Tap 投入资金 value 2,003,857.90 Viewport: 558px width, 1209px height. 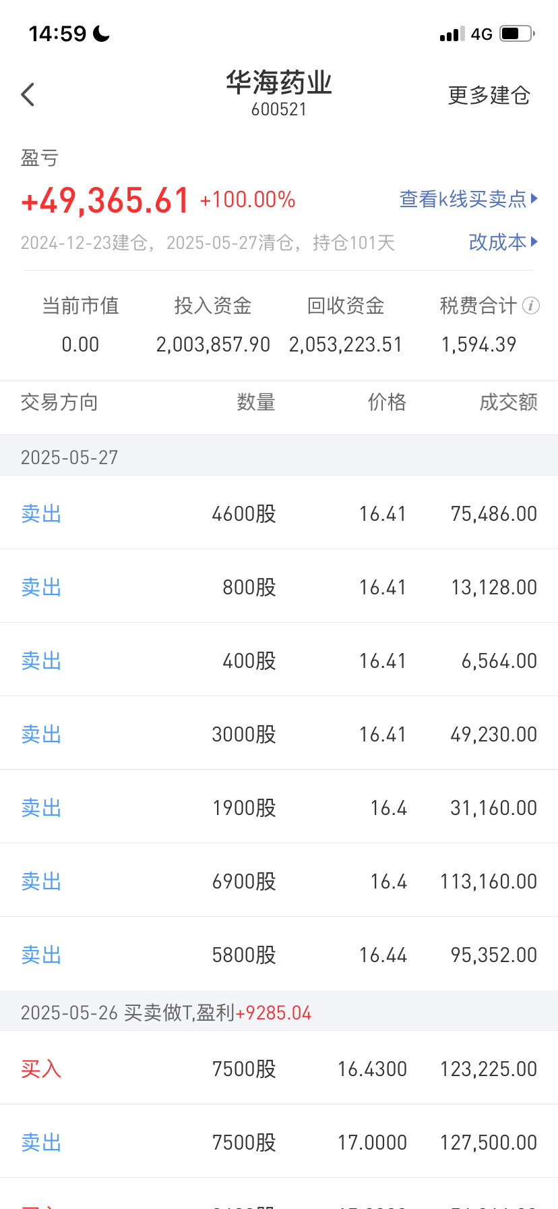click(213, 345)
